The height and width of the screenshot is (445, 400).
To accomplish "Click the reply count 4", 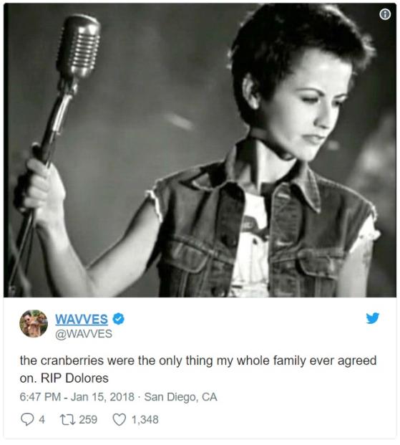I will [42, 419].
